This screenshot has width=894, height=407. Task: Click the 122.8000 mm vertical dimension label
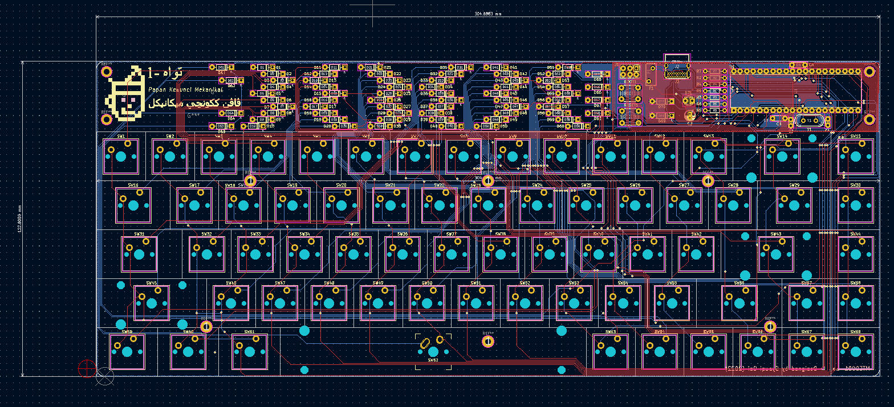(19, 219)
